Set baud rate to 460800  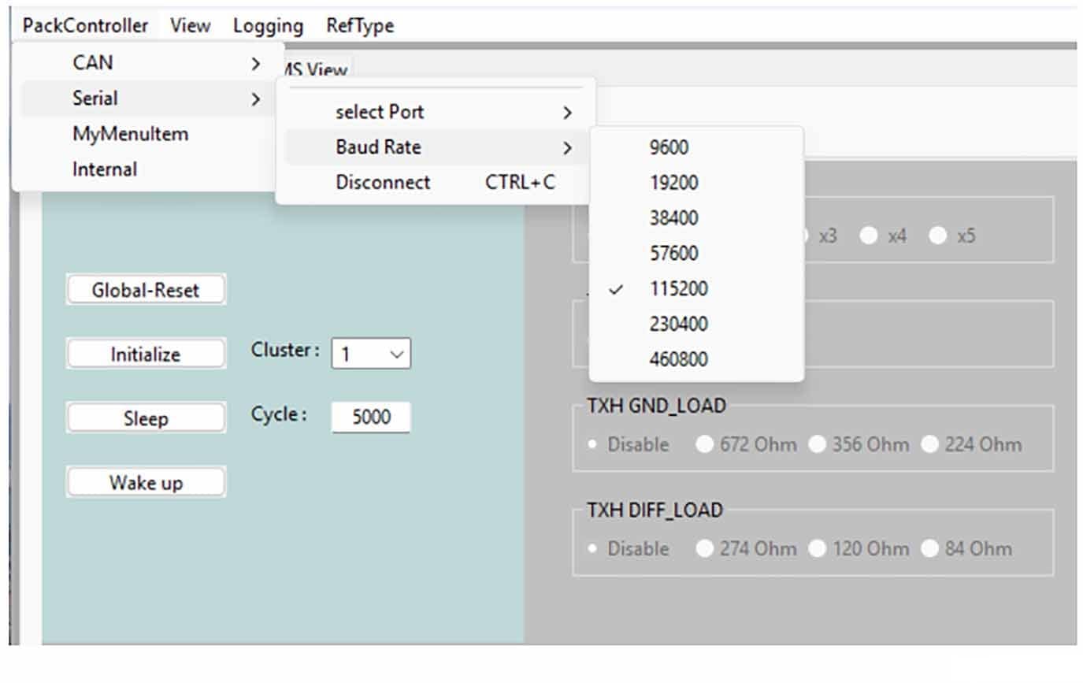coord(696,360)
